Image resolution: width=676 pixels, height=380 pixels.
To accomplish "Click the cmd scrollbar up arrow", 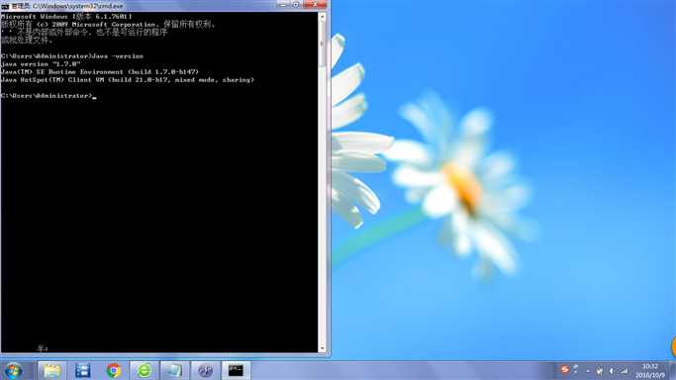I will (x=322, y=17).
